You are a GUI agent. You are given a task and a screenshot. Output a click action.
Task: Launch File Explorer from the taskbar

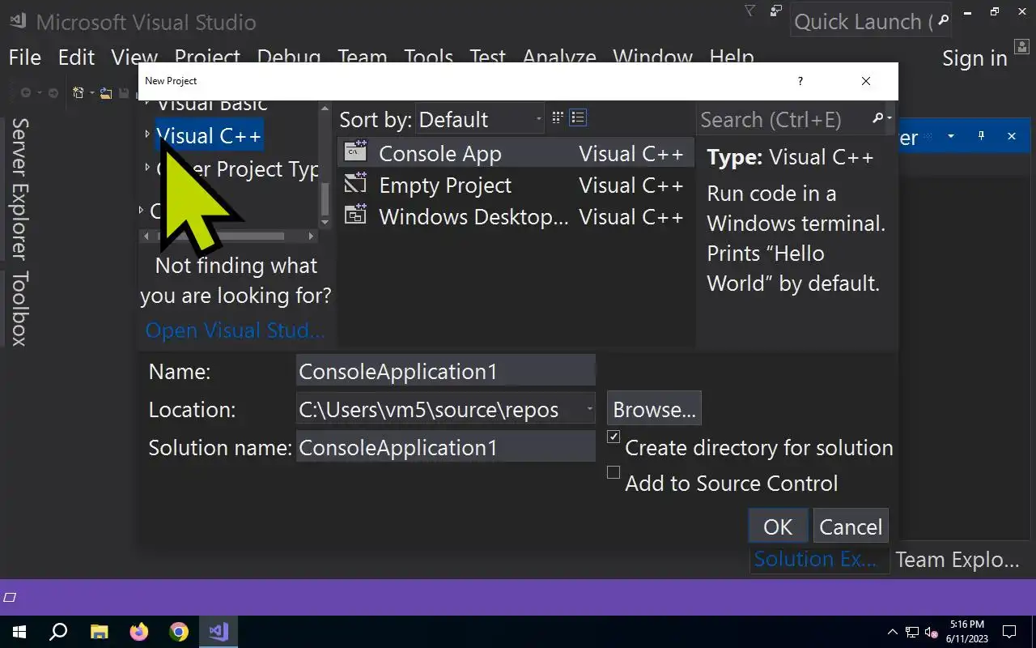(x=99, y=632)
